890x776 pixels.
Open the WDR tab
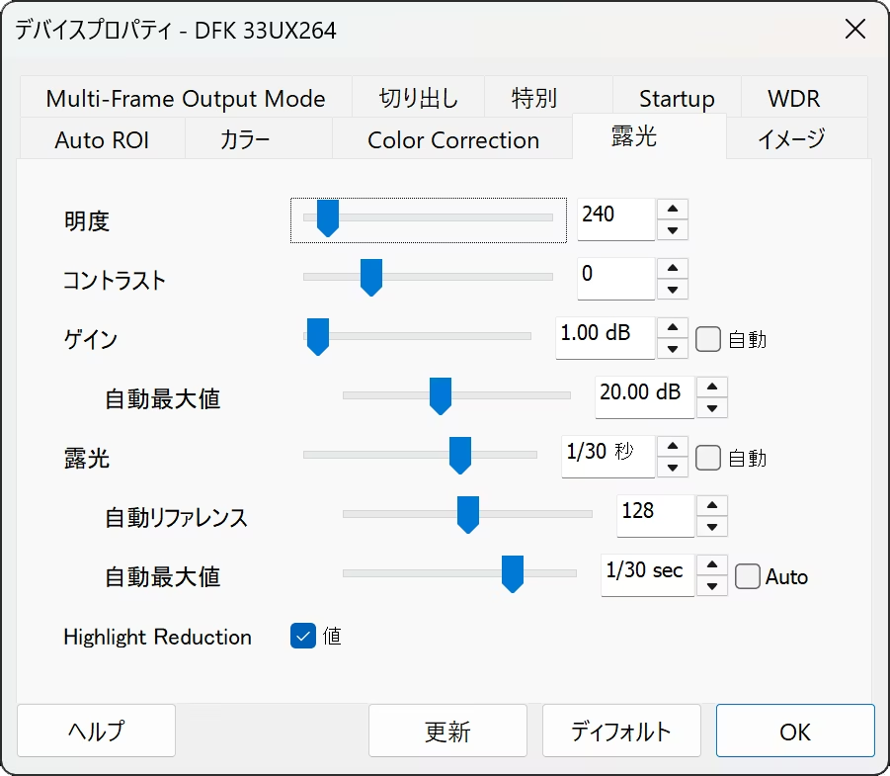(793, 99)
